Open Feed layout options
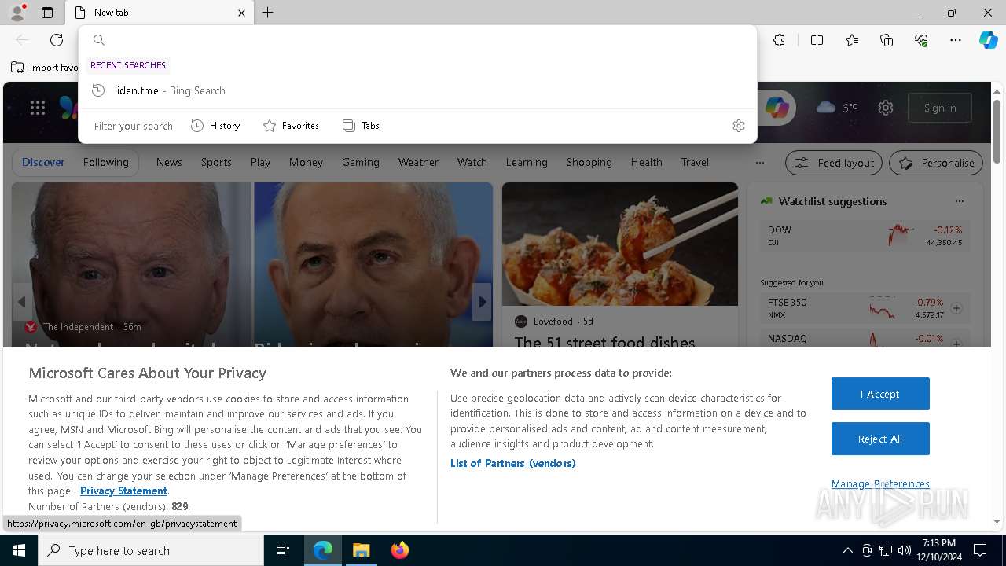1006x566 pixels. (x=834, y=163)
